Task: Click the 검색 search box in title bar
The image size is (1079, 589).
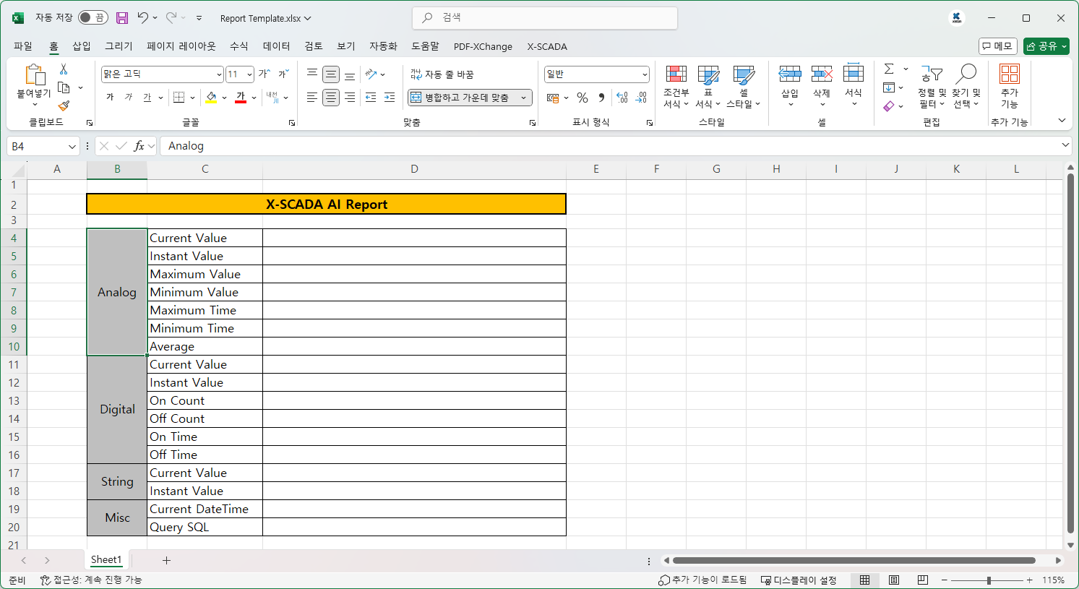Action: (x=545, y=18)
